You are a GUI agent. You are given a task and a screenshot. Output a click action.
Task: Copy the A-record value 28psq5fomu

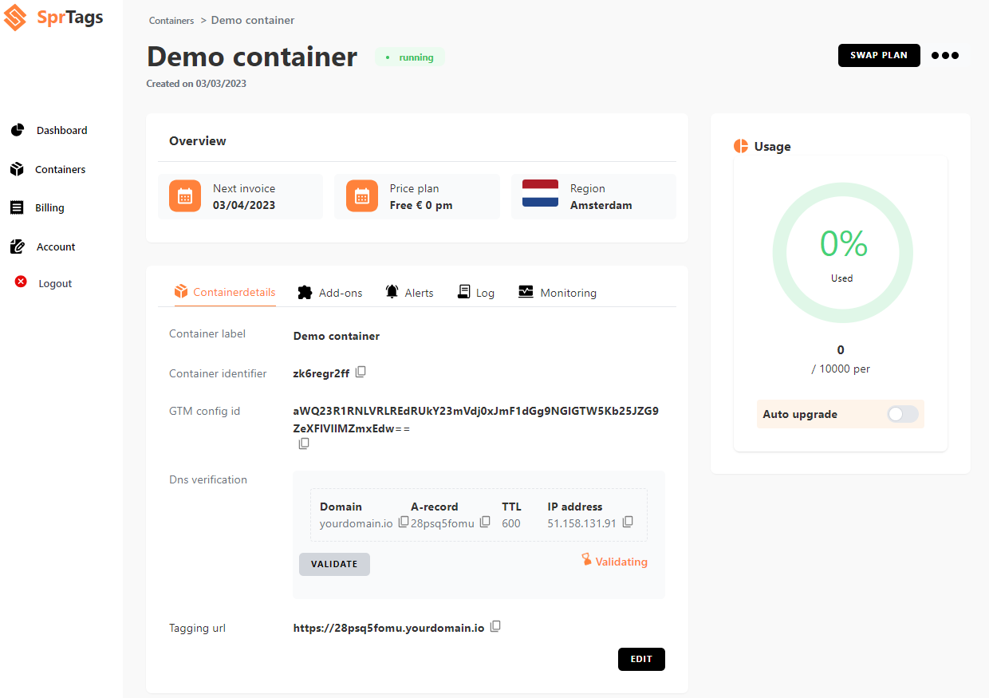[x=485, y=523]
